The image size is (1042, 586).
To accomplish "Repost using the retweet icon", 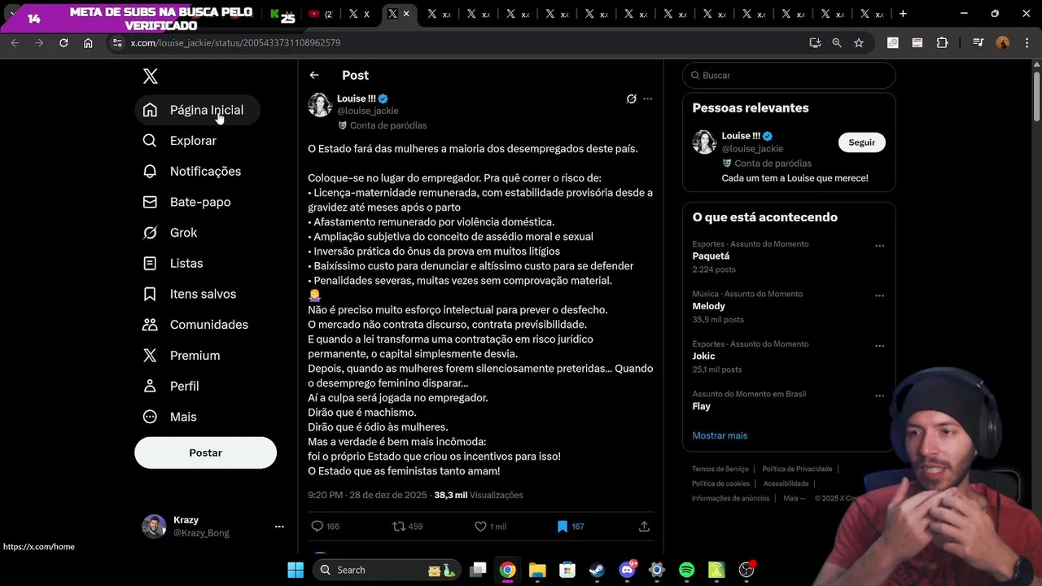I will coord(399,527).
